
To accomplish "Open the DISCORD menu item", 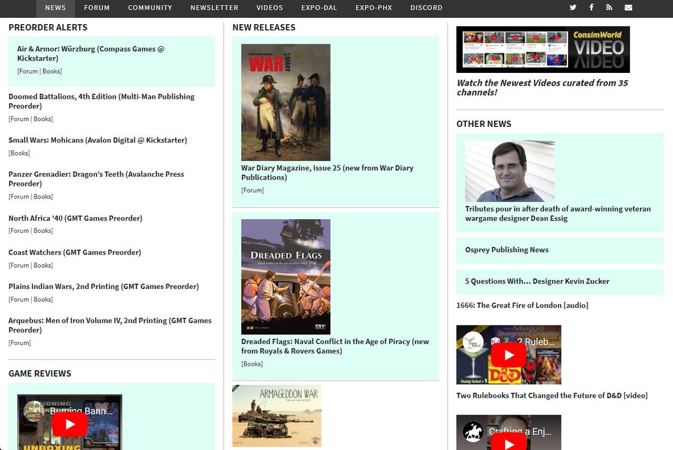I will point(426,8).
